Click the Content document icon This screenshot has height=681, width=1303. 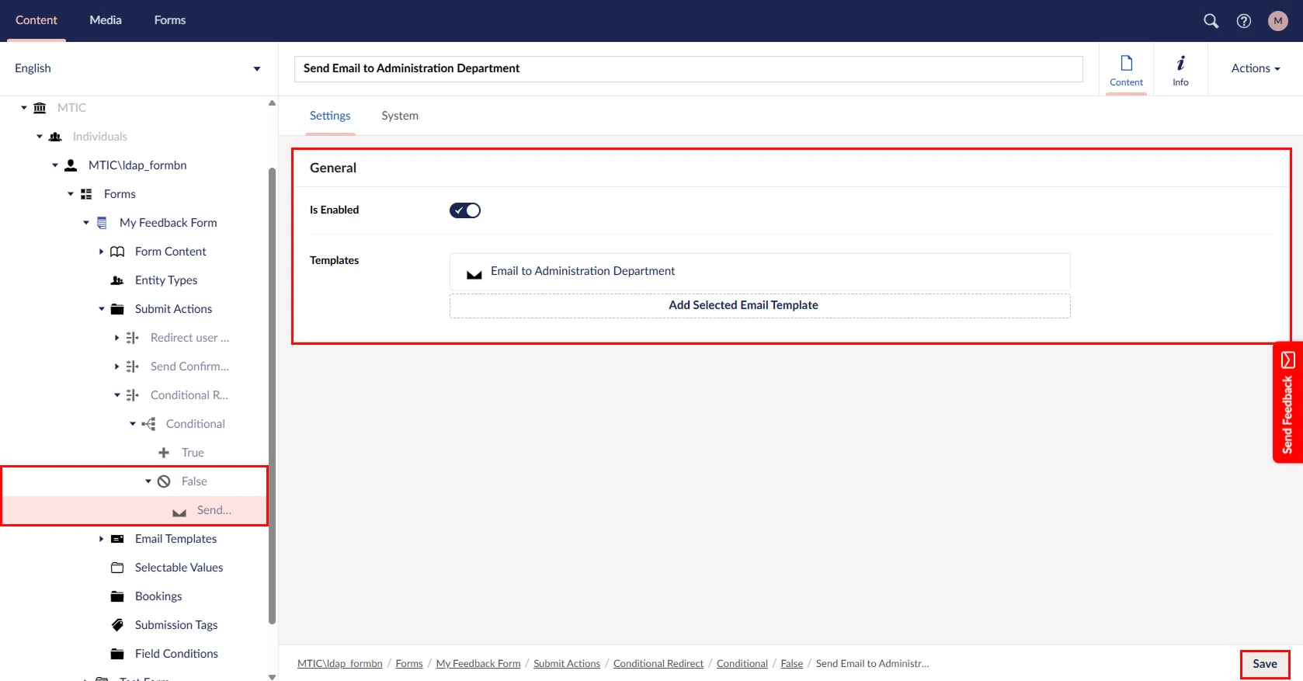[x=1126, y=64]
